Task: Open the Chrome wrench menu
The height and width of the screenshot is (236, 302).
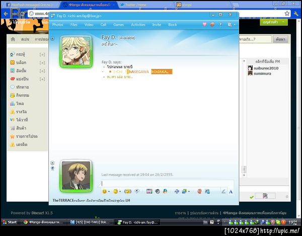Action: pos(296,14)
